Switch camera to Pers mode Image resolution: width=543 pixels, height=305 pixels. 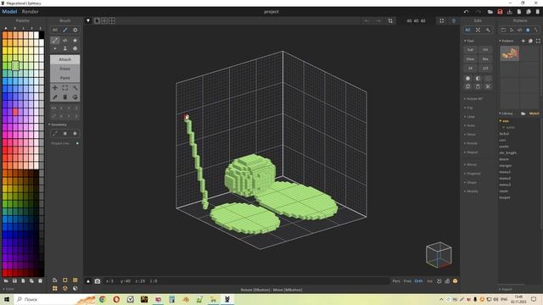[x=396, y=281]
